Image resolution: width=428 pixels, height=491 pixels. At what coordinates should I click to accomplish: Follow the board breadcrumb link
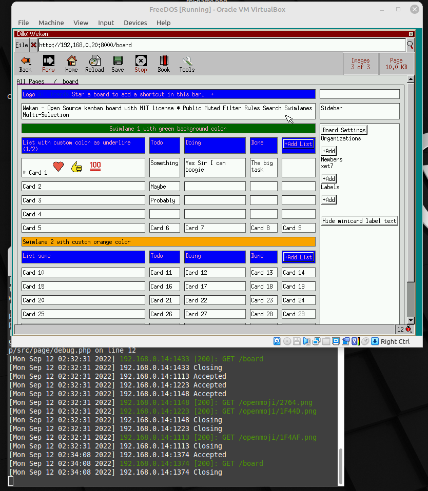point(70,81)
